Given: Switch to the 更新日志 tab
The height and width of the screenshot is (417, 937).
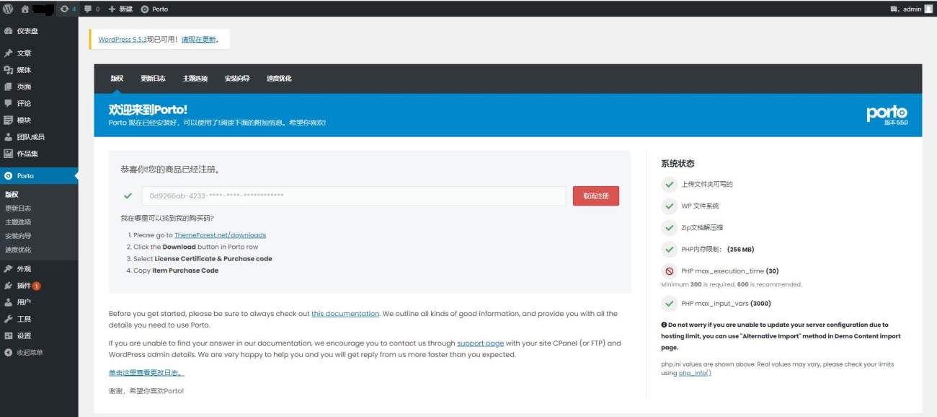Looking at the screenshot, I should tap(153, 78).
